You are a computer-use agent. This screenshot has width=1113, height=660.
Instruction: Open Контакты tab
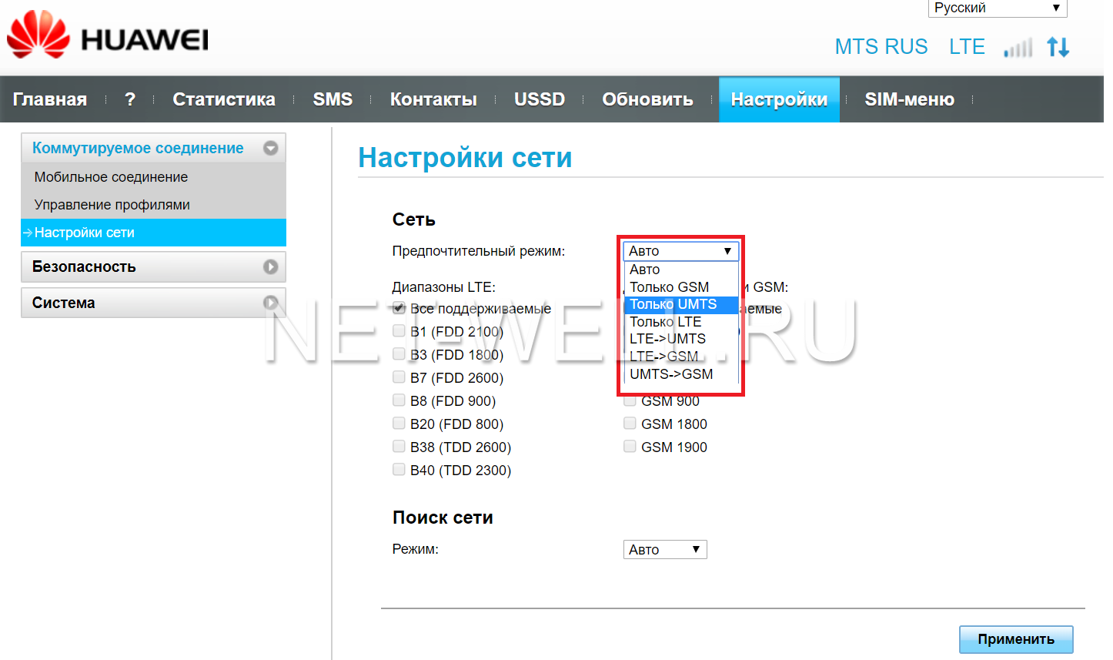(433, 99)
